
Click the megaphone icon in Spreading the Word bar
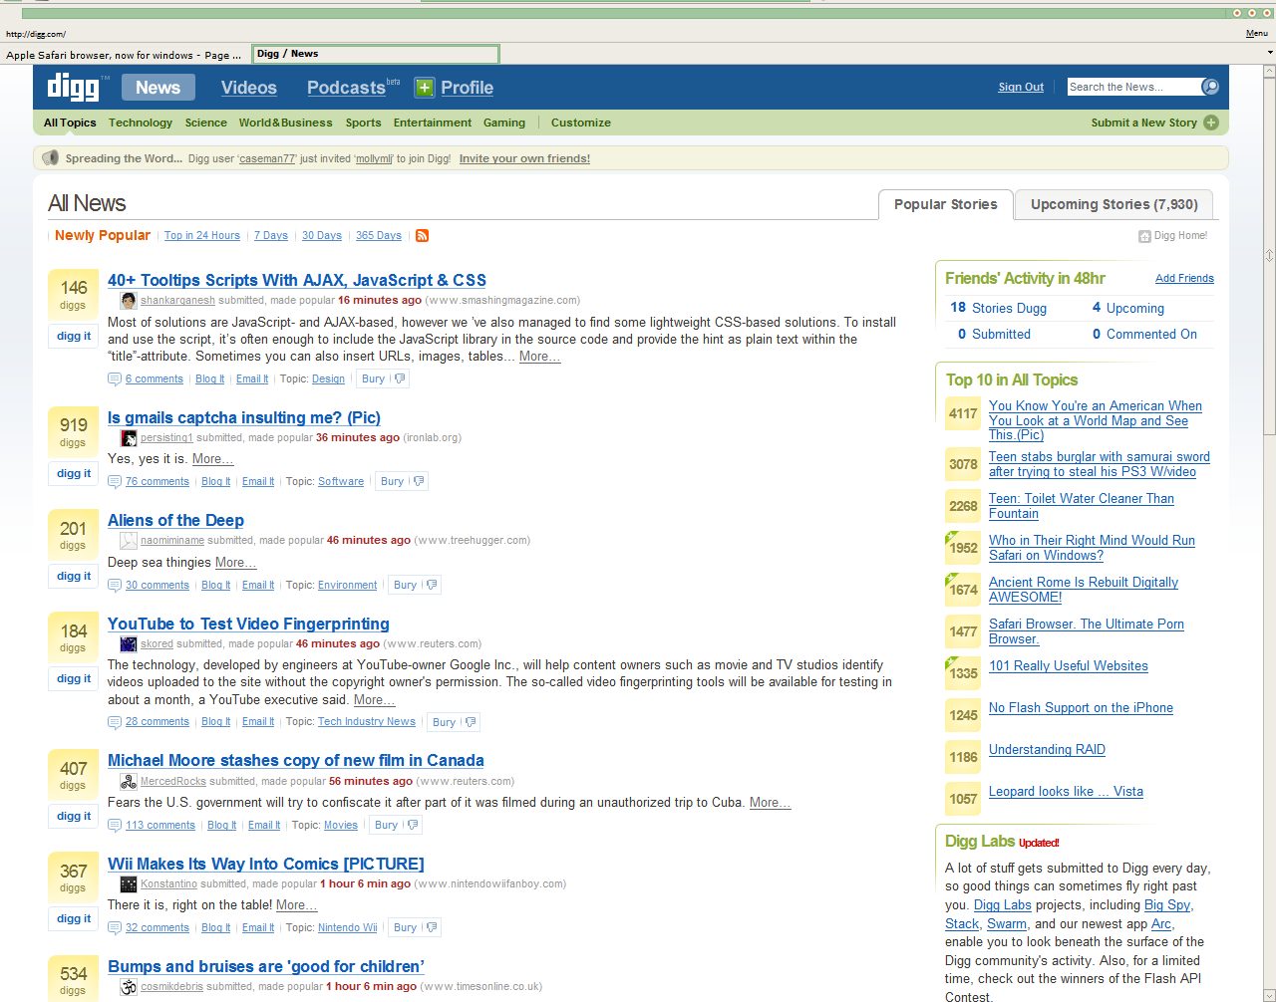tap(51, 157)
